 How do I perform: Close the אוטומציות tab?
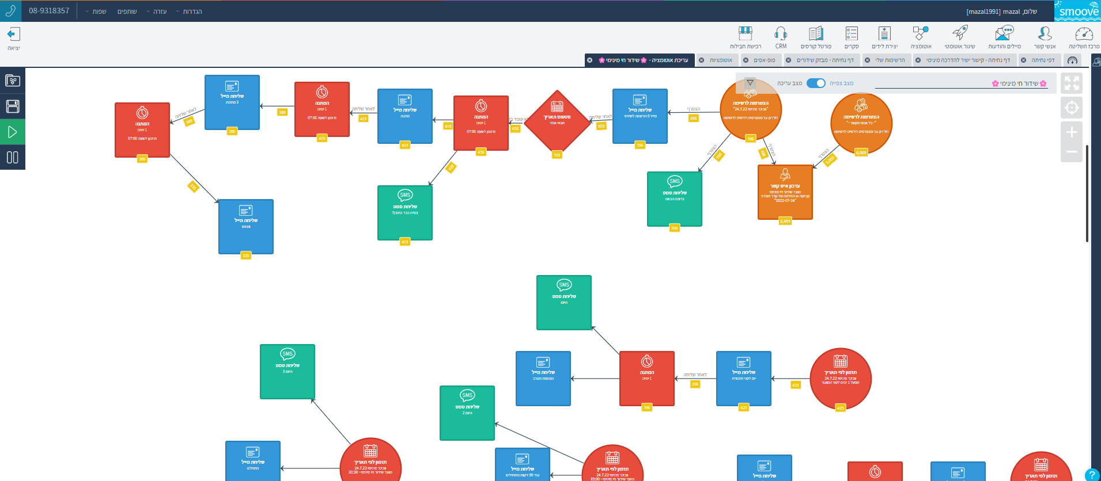tap(701, 60)
